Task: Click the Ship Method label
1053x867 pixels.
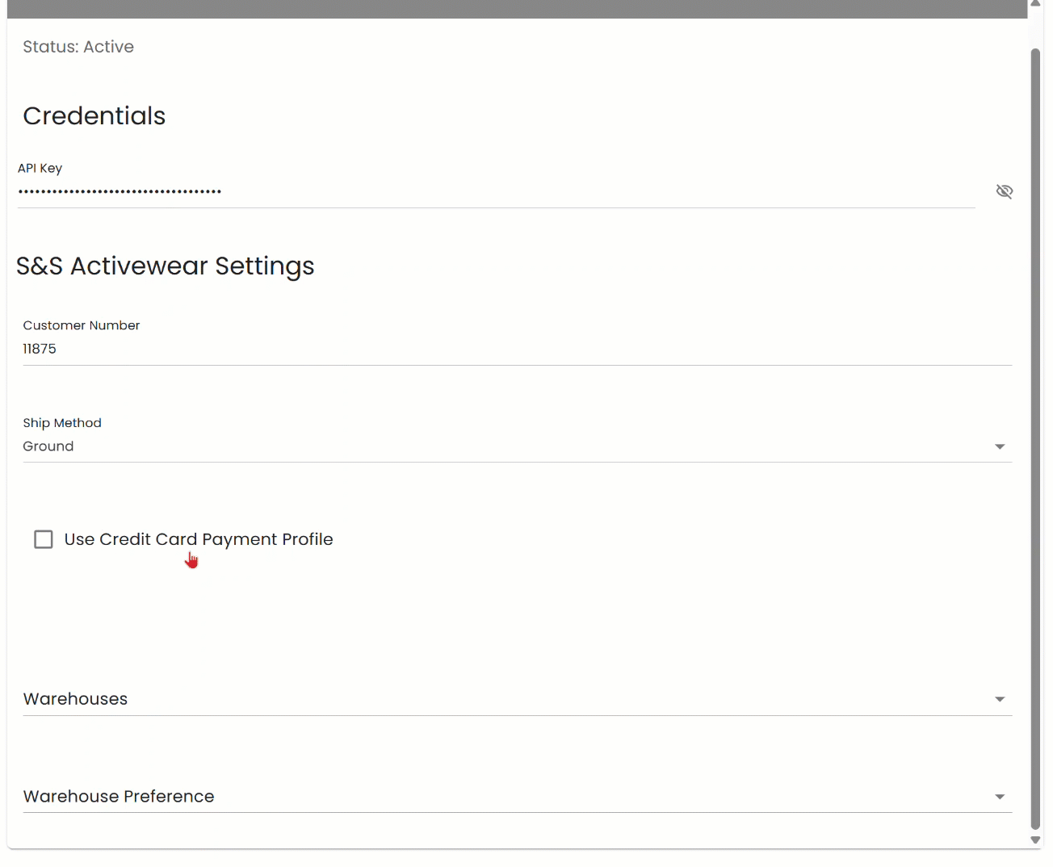Action: click(x=62, y=423)
